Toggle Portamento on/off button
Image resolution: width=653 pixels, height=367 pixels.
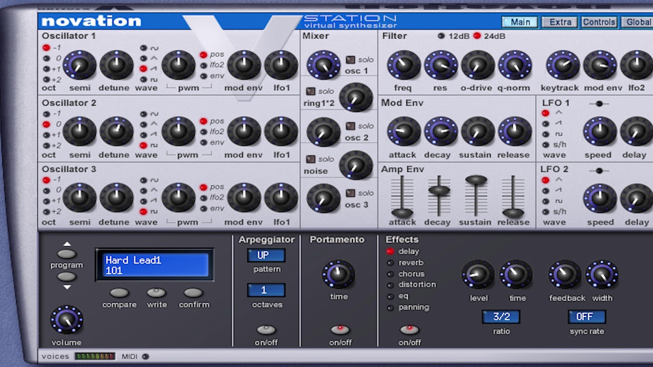point(340,330)
